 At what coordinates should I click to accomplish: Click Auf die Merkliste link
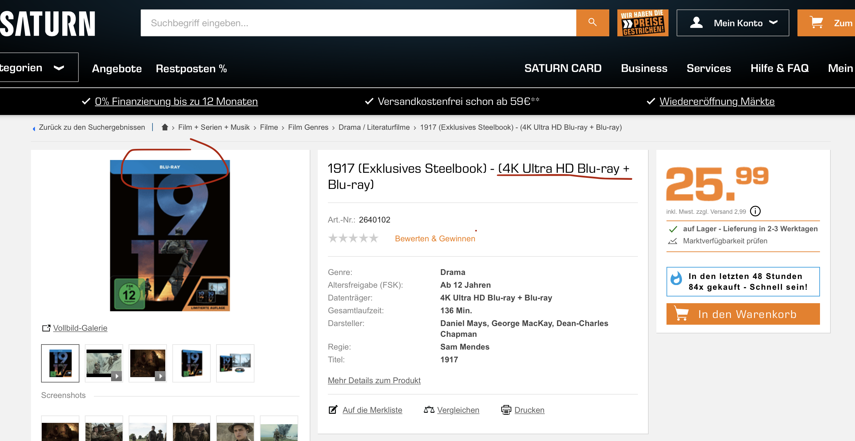pos(372,410)
